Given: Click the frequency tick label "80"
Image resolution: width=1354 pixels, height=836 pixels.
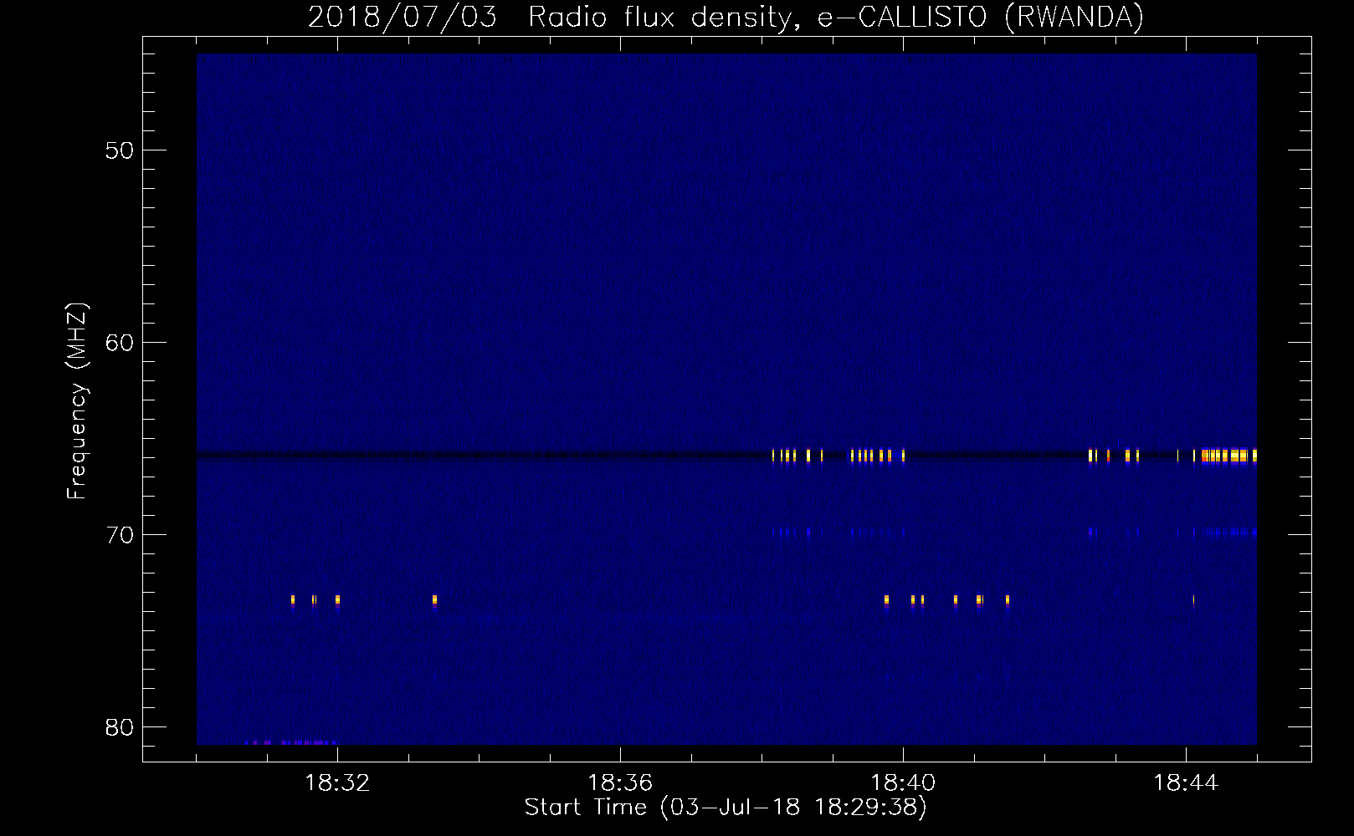Looking at the screenshot, I should click(x=120, y=727).
